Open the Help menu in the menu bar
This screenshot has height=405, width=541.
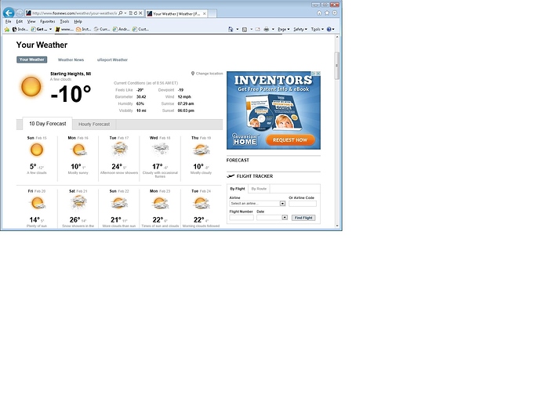tap(78, 21)
